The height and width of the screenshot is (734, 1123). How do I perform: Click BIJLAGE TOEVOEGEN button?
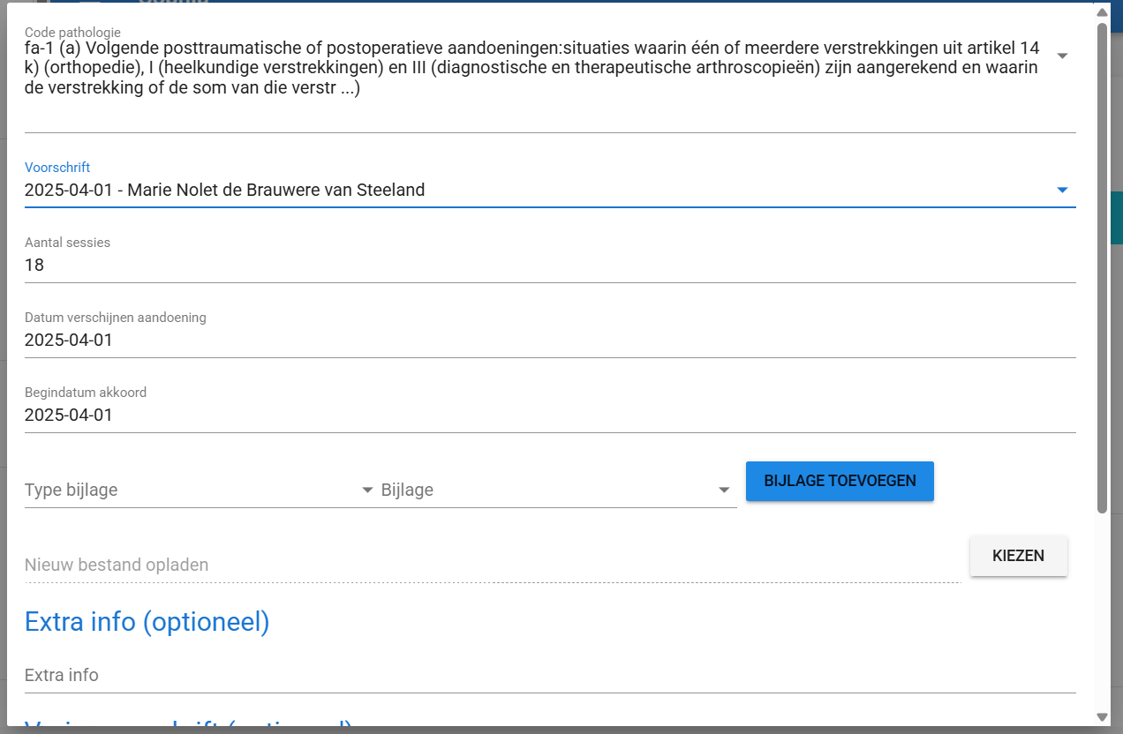(839, 481)
